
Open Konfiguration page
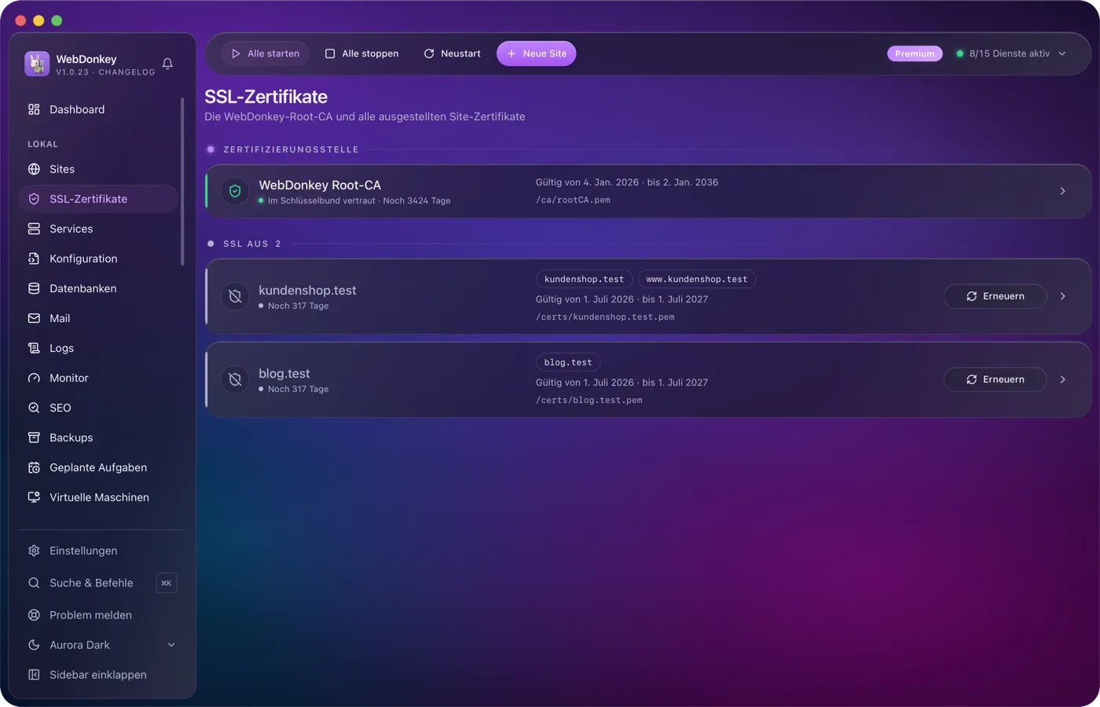tap(99, 258)
